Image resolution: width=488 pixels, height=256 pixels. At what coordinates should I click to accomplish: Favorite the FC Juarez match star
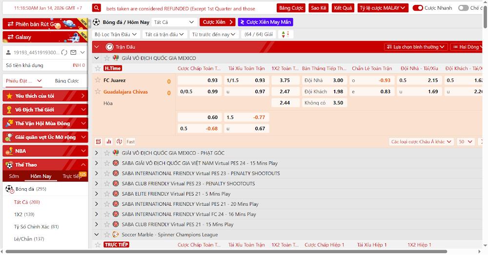point(98,80)
